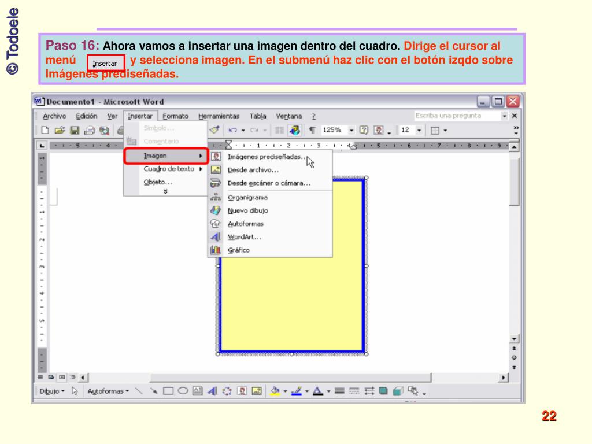Select Organigrama from the Imagen submenu
Viewport: 592px width, 444px height.
(x=270, y=198)
